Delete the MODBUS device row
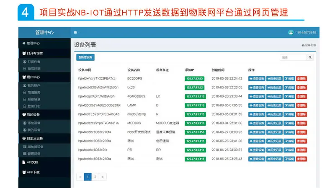 click(x=301, y=123)
